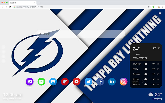
Task: Click the Thursday forecast row
Action: (146, 64)
